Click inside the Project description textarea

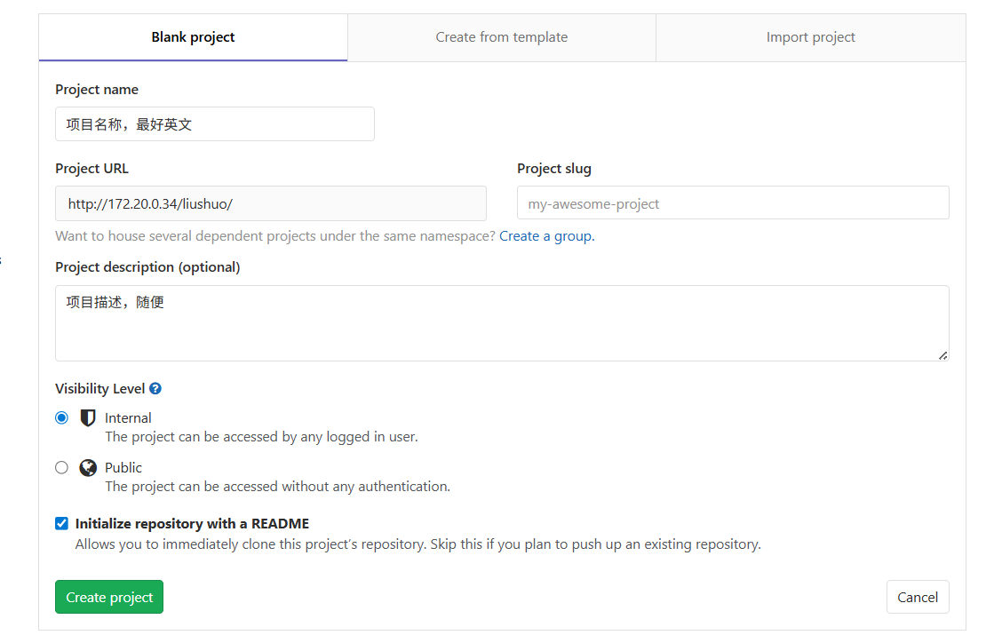[501, 323]
